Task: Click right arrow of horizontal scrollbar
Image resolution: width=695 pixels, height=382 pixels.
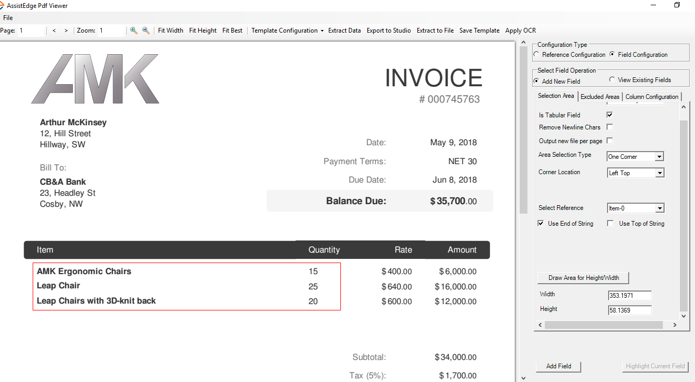Action: pyautogui.click(x=675, y=326)
